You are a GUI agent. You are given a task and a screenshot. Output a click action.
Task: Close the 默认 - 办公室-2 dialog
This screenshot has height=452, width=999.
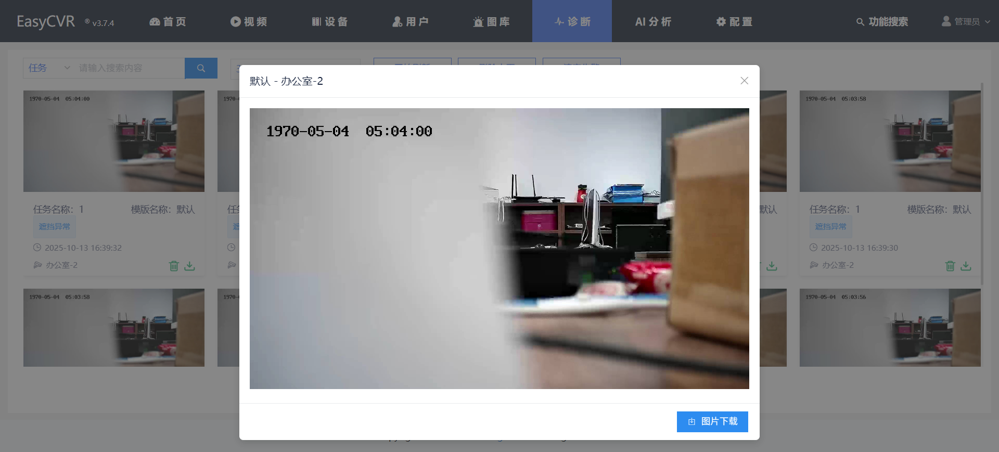(x=744, y=81)
